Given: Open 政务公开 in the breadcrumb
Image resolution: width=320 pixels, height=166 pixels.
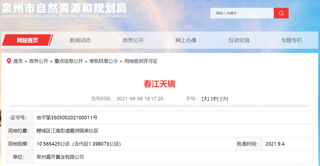Looking at the screenshot, I should [39, 61].
